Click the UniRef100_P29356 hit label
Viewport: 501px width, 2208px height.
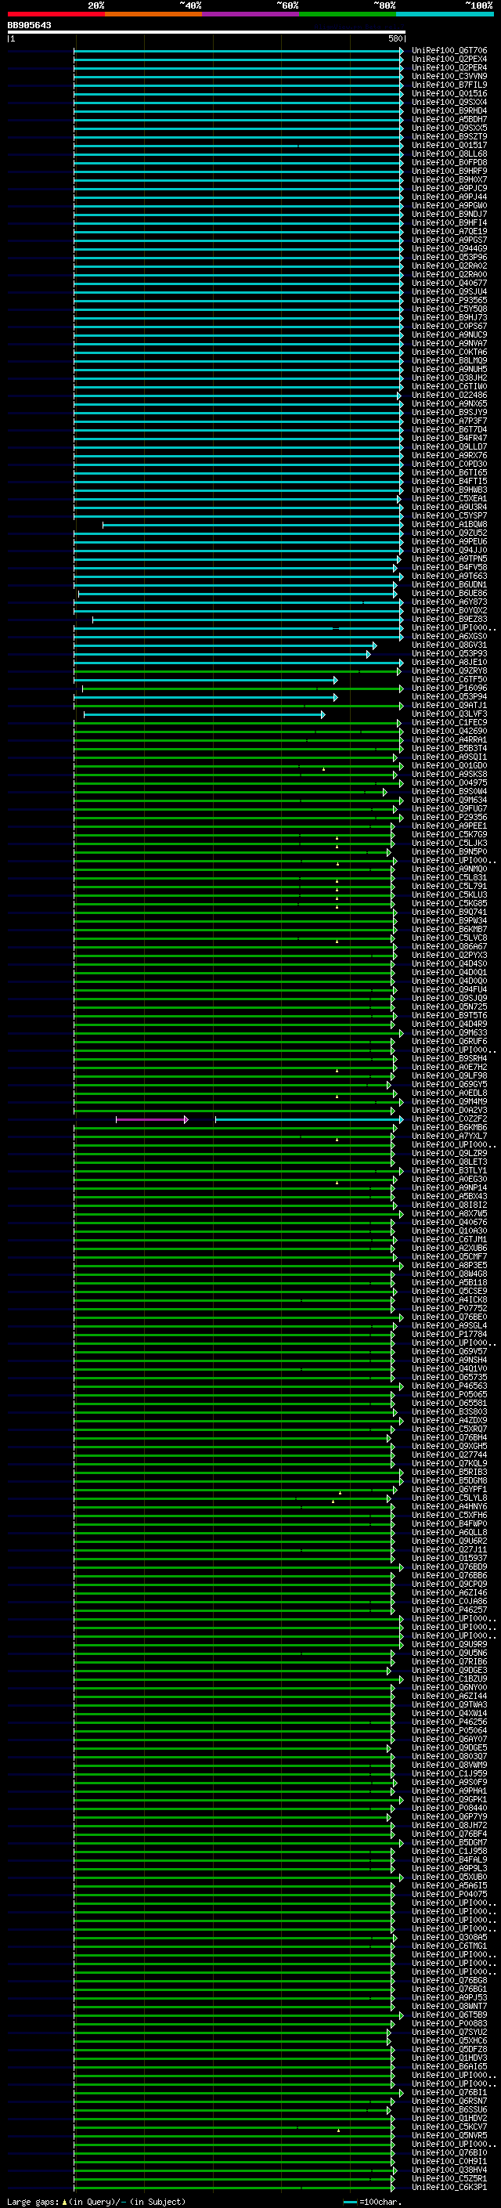click(449, 818)
